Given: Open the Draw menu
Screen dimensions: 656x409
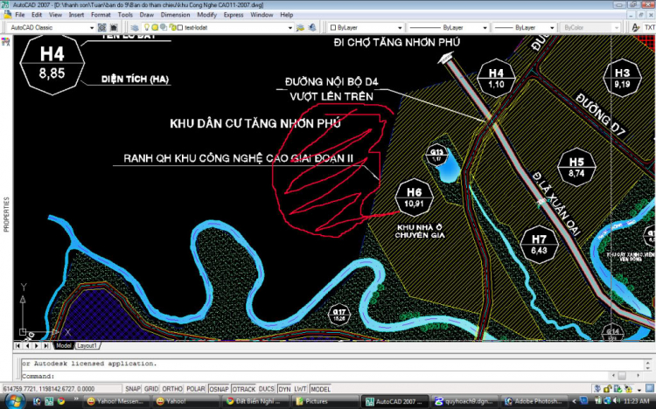Looking at the screenshot, I should point(146,15).
